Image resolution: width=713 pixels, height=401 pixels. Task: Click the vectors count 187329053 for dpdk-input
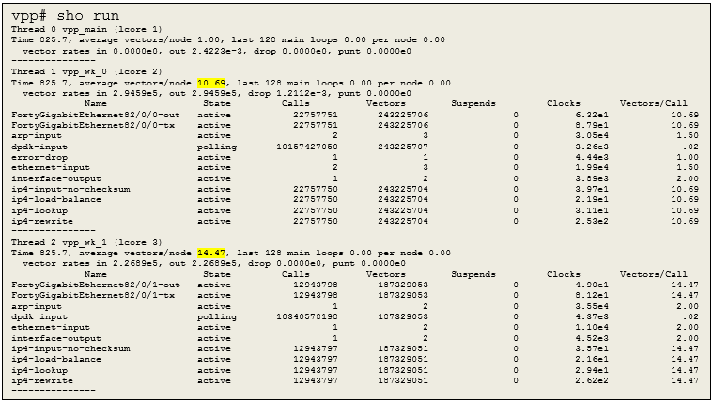404,316
